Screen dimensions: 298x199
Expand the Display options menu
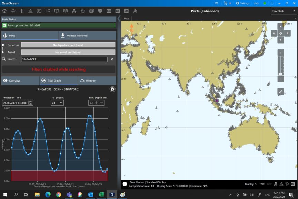point(251,184)
